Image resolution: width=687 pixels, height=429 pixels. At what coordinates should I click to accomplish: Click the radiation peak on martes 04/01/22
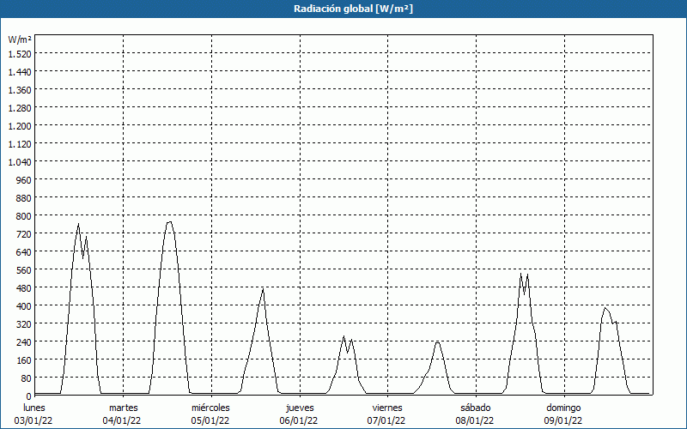point(169,222)
